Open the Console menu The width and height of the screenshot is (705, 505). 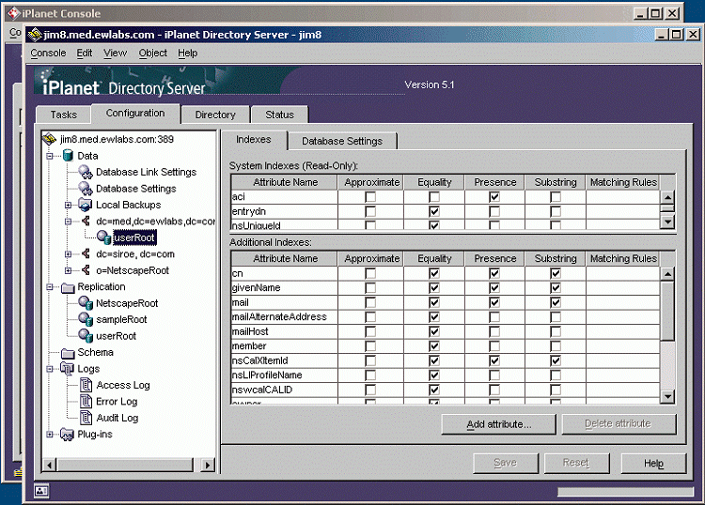tap(48, 53)
